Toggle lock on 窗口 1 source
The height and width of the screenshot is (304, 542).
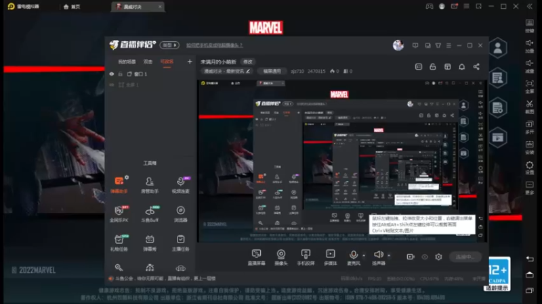[121, 74]
